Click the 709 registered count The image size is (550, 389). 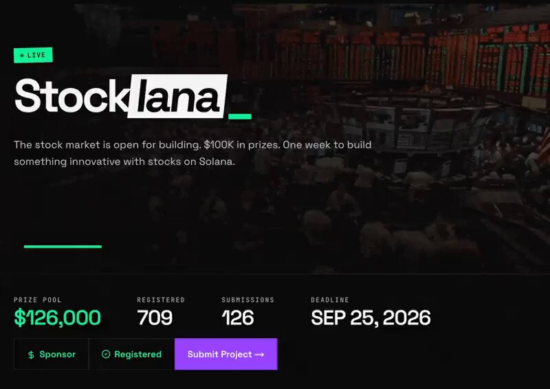[x=155, y=318]
